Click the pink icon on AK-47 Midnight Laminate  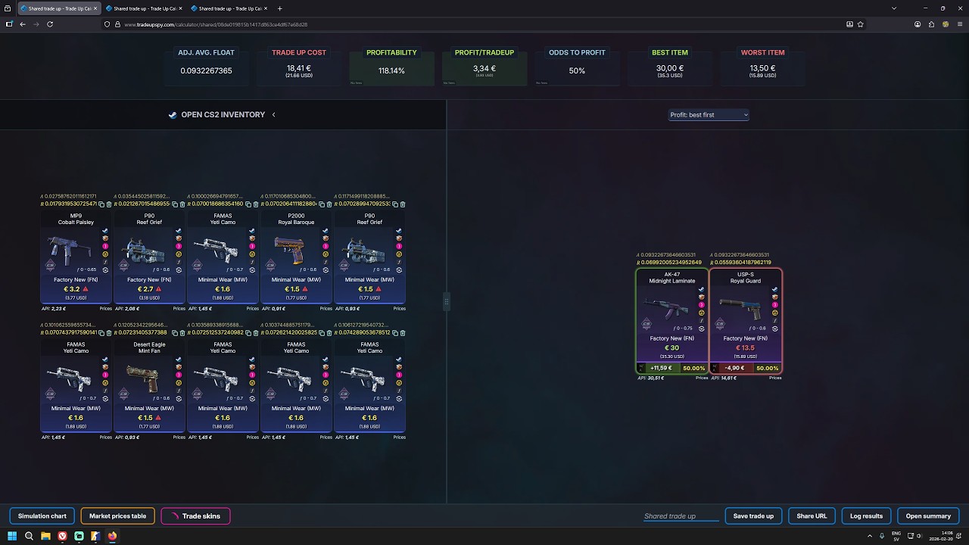(x=702, y=304)
